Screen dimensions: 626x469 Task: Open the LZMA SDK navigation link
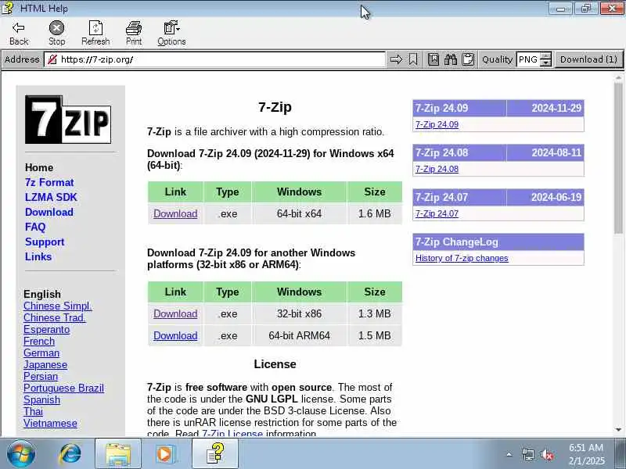(x=51, y=198)
